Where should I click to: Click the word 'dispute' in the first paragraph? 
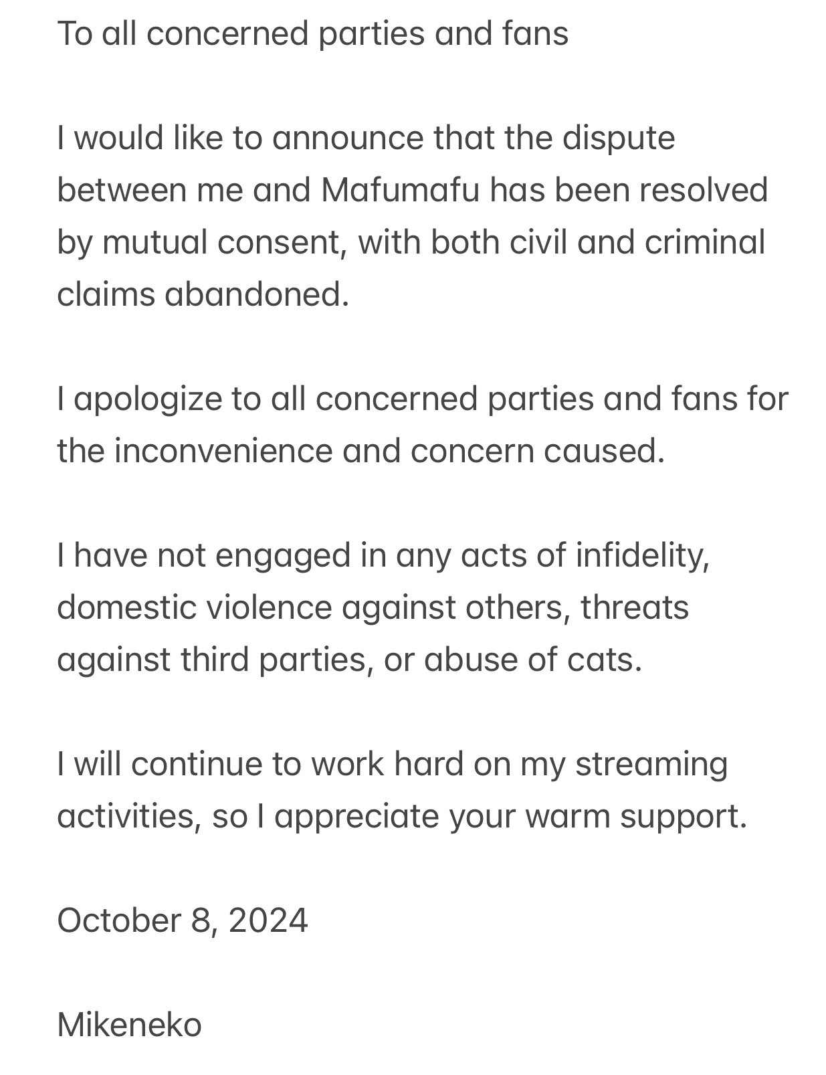619,139
